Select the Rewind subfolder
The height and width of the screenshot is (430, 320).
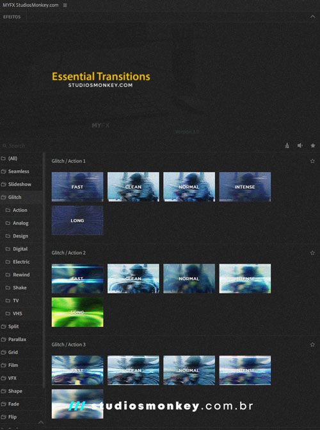pos(21,275)
